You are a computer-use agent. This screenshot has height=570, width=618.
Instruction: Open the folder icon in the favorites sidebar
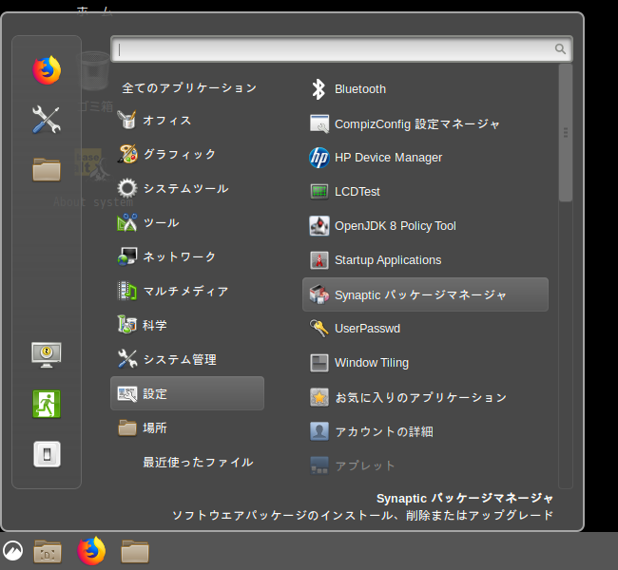click(47, 169)
